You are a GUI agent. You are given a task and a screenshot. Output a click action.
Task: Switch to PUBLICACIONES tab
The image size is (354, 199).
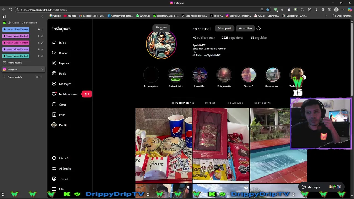click(183, 103)
